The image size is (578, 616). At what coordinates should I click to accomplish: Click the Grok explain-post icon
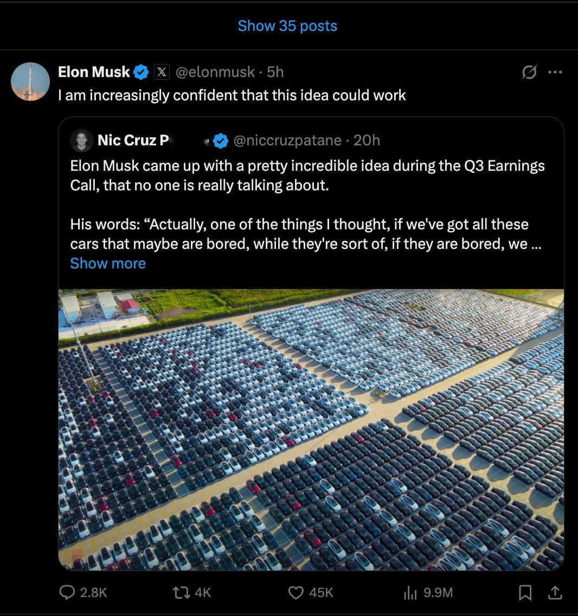coord(529,72)
